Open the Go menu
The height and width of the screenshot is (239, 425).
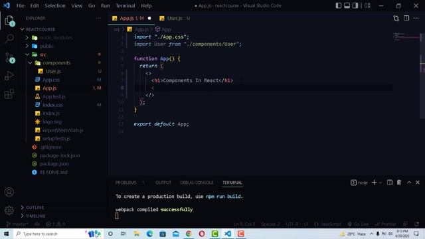coord(92,6)
